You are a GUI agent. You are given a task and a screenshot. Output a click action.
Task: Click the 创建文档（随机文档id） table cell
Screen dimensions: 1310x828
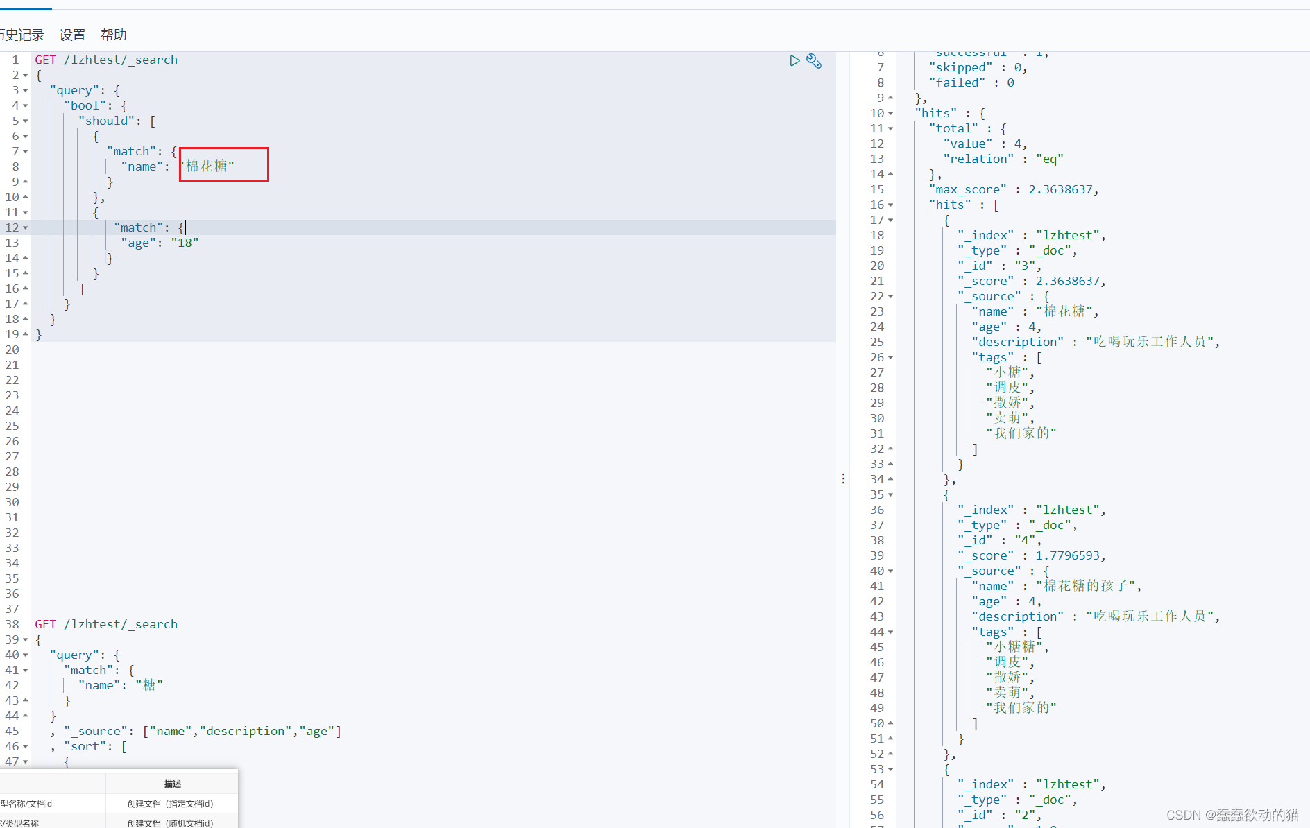(171, 823)
